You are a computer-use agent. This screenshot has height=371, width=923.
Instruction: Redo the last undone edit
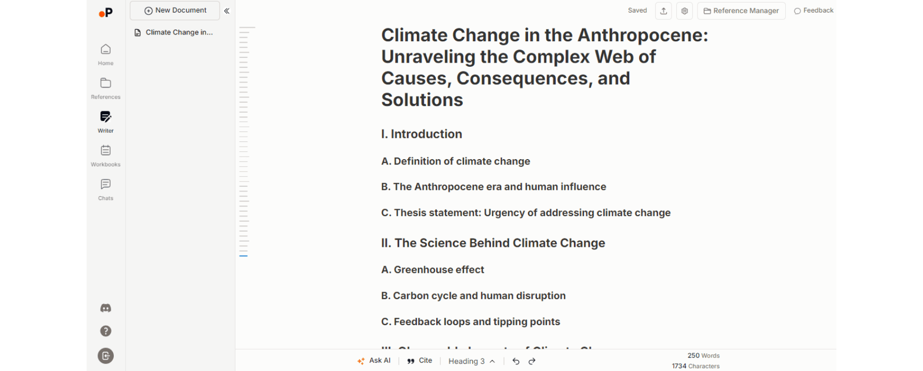click(532, 361)
